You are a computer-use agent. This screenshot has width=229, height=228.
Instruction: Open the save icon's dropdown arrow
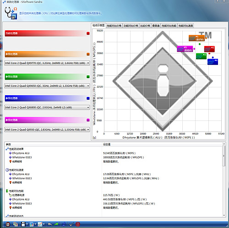coord(27,224)
